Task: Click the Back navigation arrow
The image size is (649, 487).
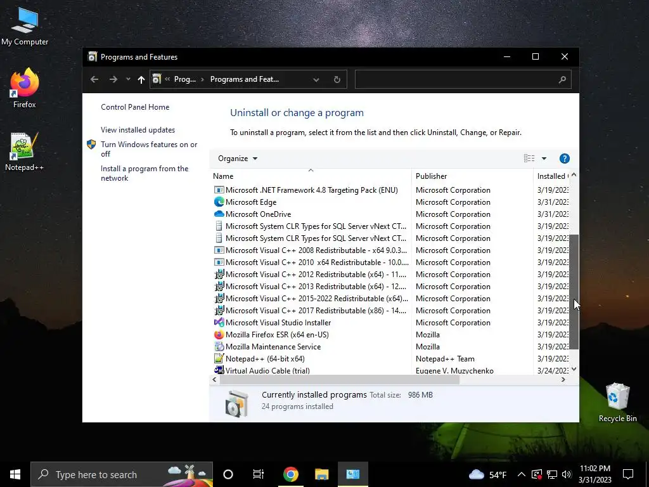Action: pos(94,79)
